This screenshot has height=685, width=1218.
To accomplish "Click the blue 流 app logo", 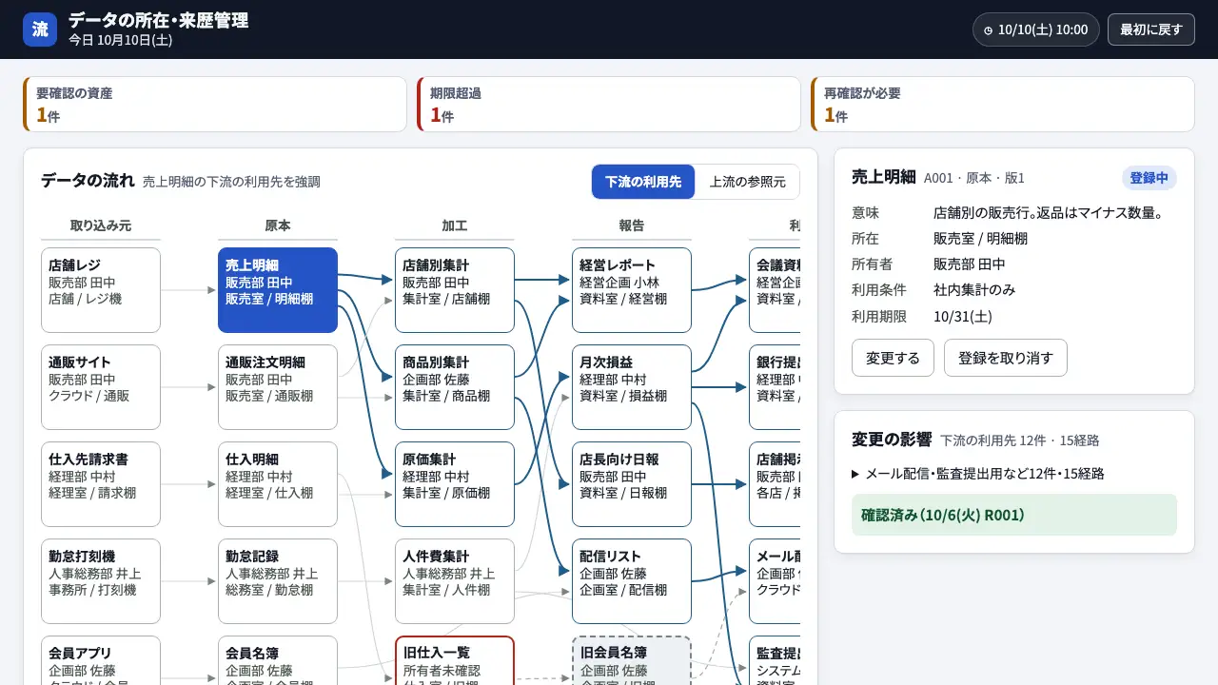I will [40, 29].
